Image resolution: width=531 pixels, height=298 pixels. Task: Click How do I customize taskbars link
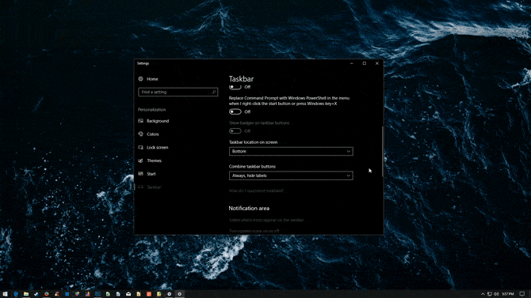tap(256, 191)
